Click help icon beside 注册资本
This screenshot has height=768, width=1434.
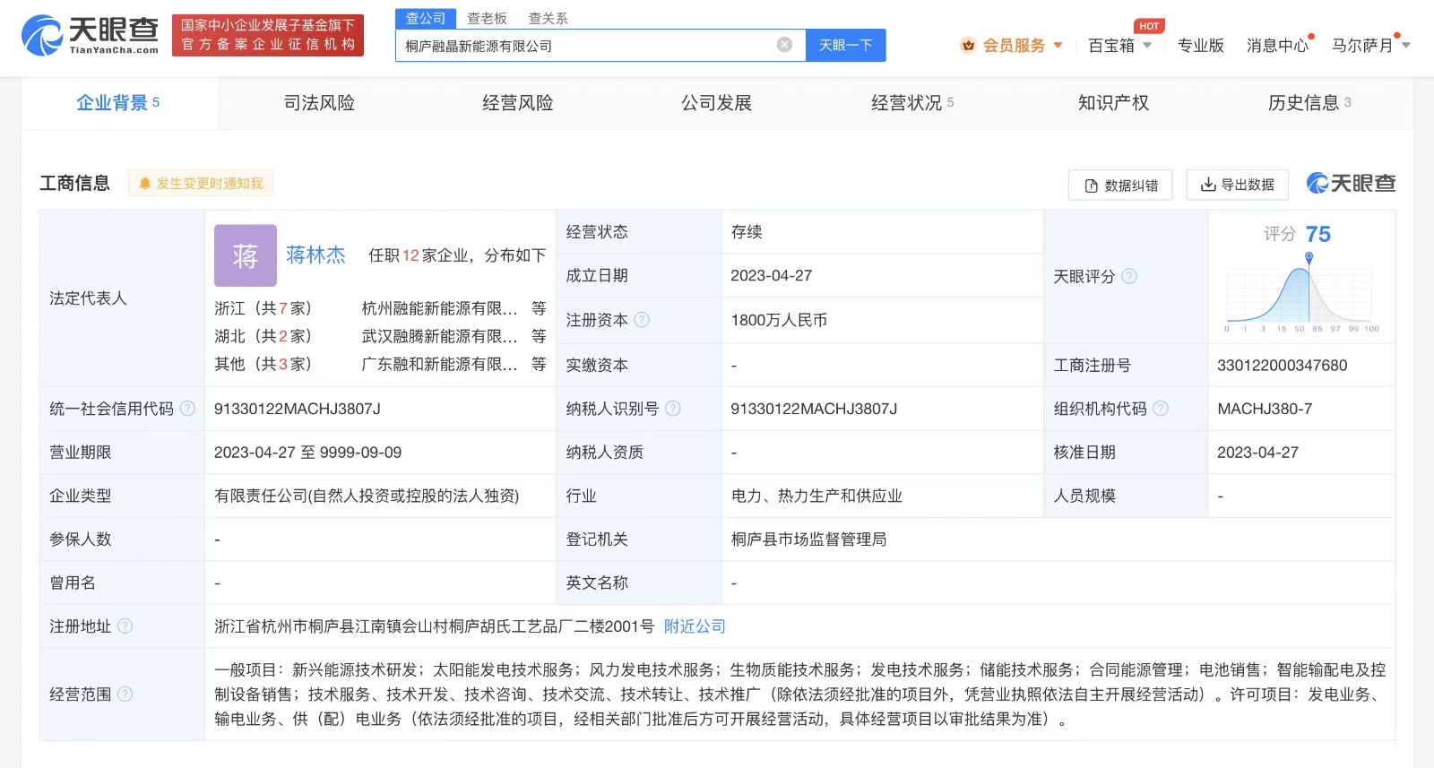[x=642, y=320]
